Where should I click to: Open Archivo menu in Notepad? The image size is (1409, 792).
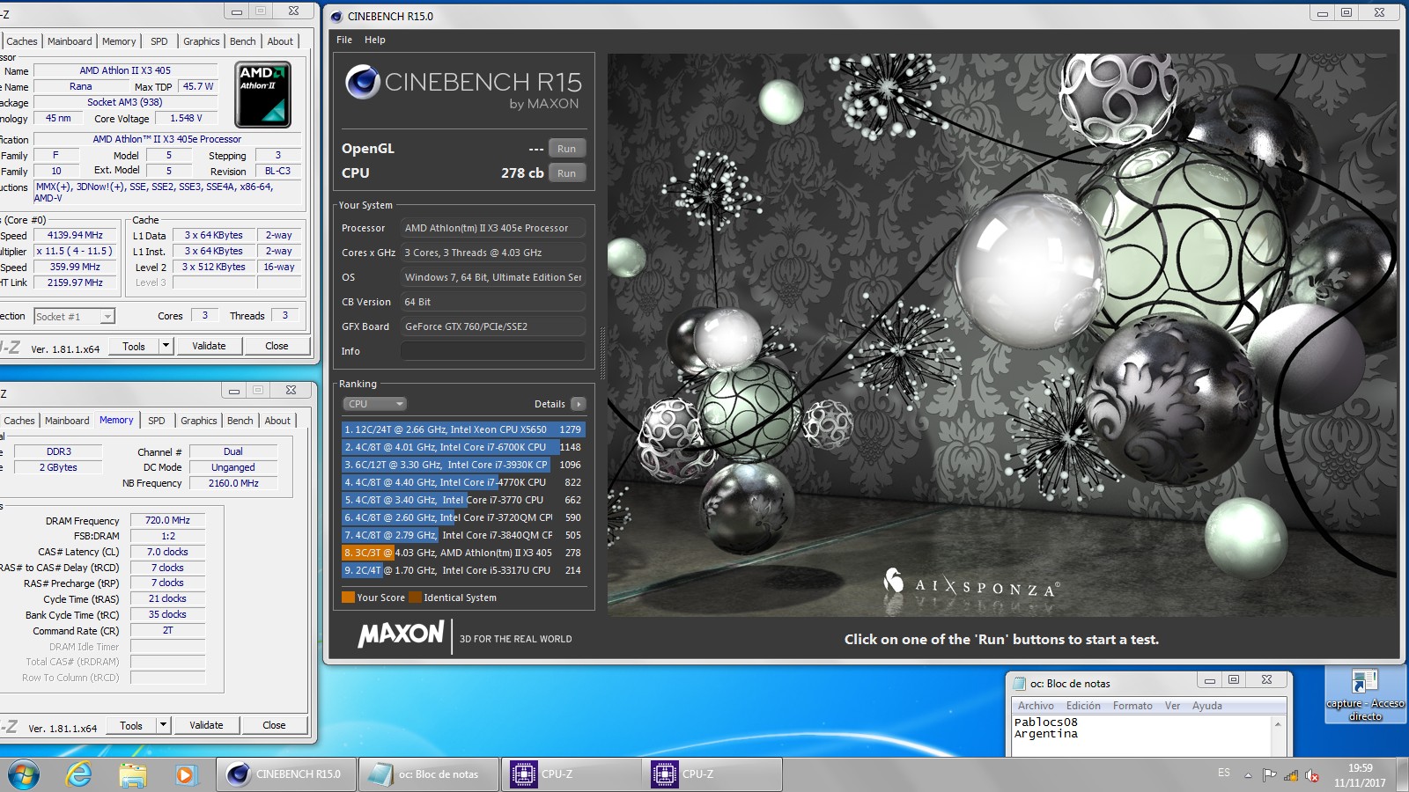[x=1036, y=706]
